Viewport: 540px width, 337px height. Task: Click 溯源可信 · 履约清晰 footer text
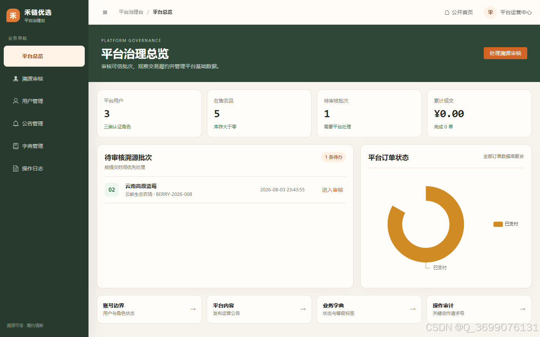click(25, 325)
